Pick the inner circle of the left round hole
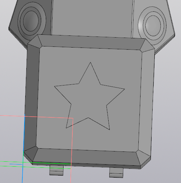The height and width of the screenshot is (183, 181). pyautogui.click(x=31, y=21)
